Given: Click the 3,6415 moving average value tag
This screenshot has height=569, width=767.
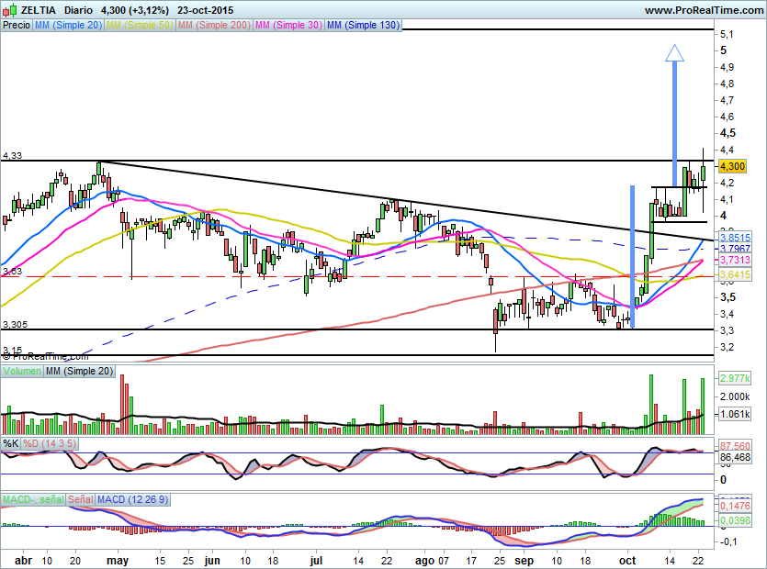Looking at the screenshot, I should [x=735, y=274].
